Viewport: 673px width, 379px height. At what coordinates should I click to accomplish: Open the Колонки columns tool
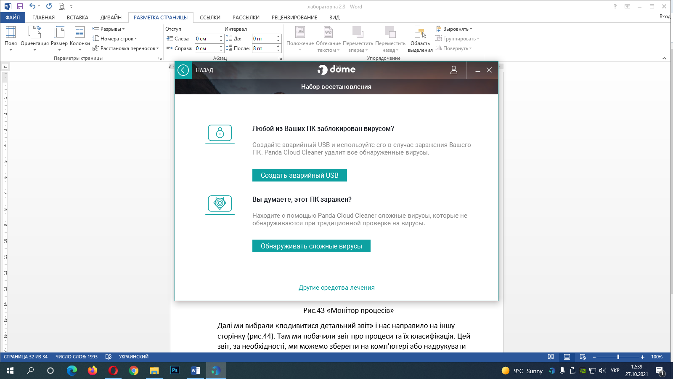click(x=80, y=38)
